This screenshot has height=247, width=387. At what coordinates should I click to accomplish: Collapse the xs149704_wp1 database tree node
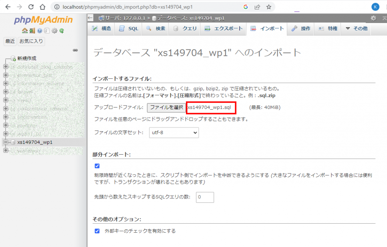[6, 142]
